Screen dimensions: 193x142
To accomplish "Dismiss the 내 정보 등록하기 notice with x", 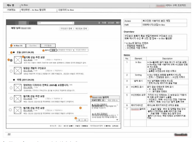I will pos(117,105).
